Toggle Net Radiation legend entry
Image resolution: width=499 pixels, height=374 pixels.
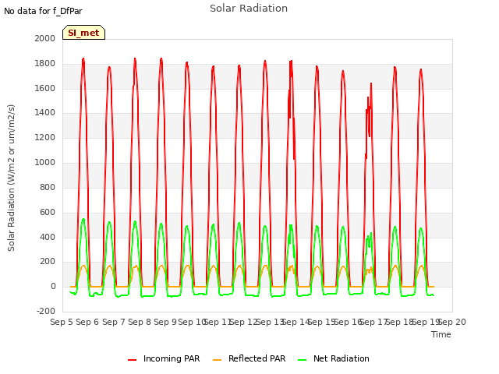coord(334,358)
